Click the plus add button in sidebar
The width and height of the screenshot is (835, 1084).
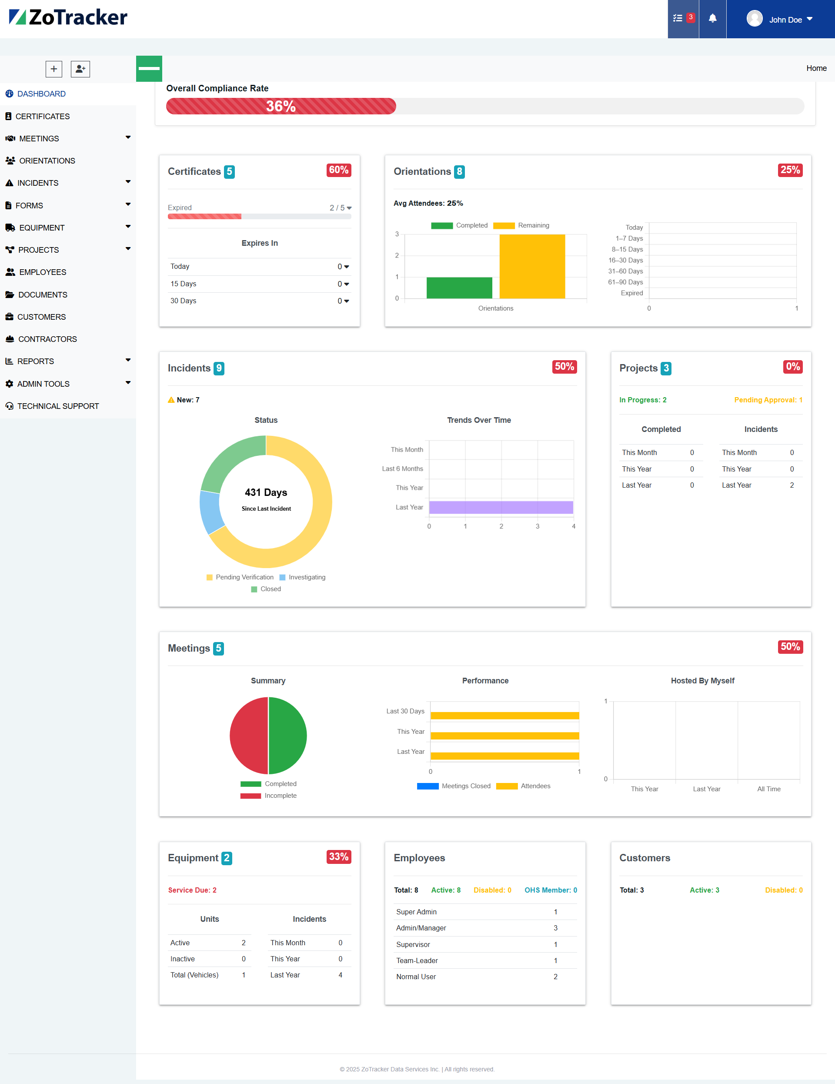tap(53, 68)
